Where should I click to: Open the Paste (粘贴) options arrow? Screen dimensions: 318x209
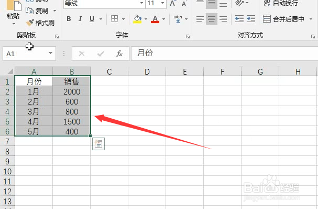[14, 24]
